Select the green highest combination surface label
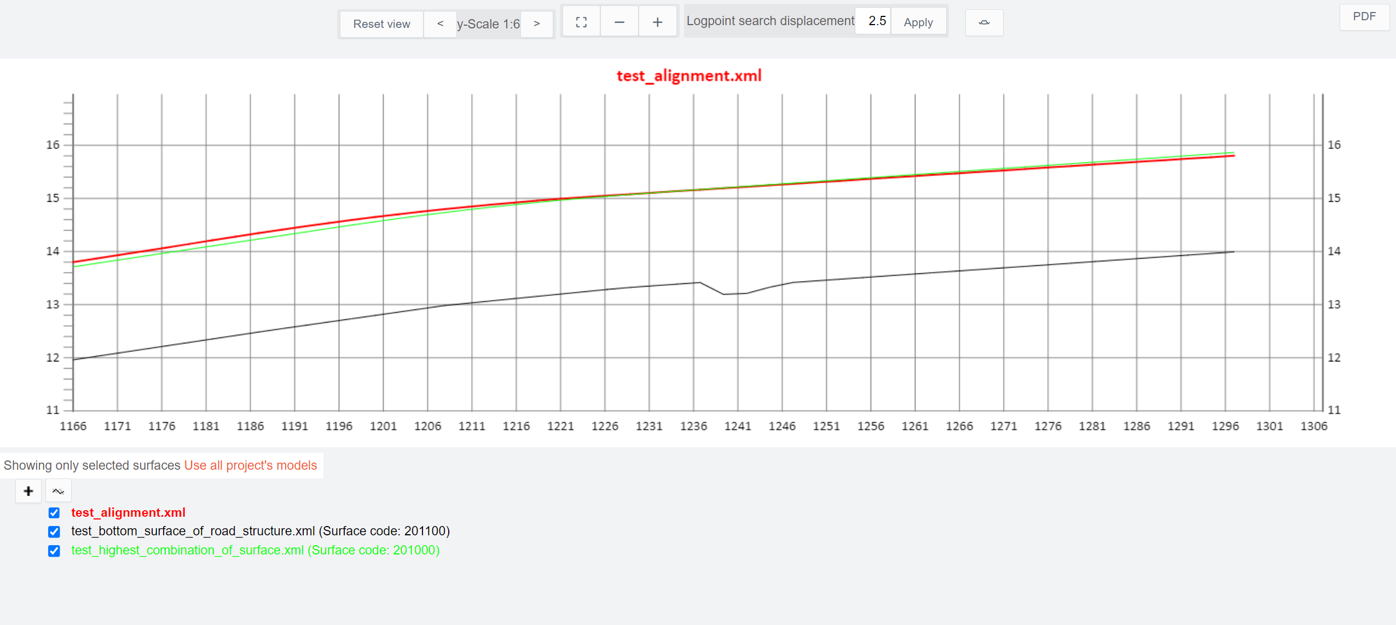 point(255,550)
